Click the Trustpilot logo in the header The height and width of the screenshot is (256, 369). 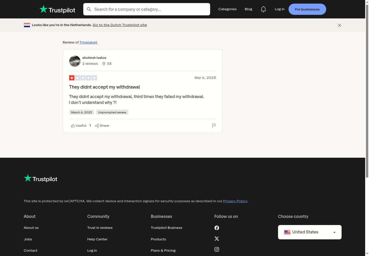57,9
